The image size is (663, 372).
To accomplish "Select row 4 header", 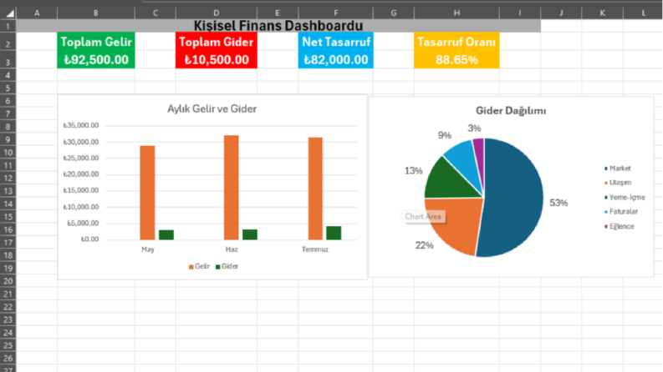I will pos(8,75).
